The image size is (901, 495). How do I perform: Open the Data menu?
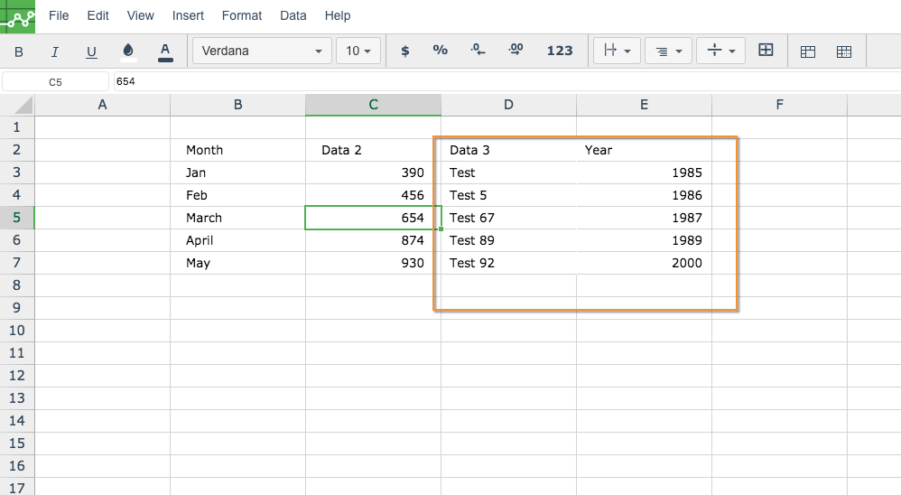pyautogui.click(x=293, y=15)
